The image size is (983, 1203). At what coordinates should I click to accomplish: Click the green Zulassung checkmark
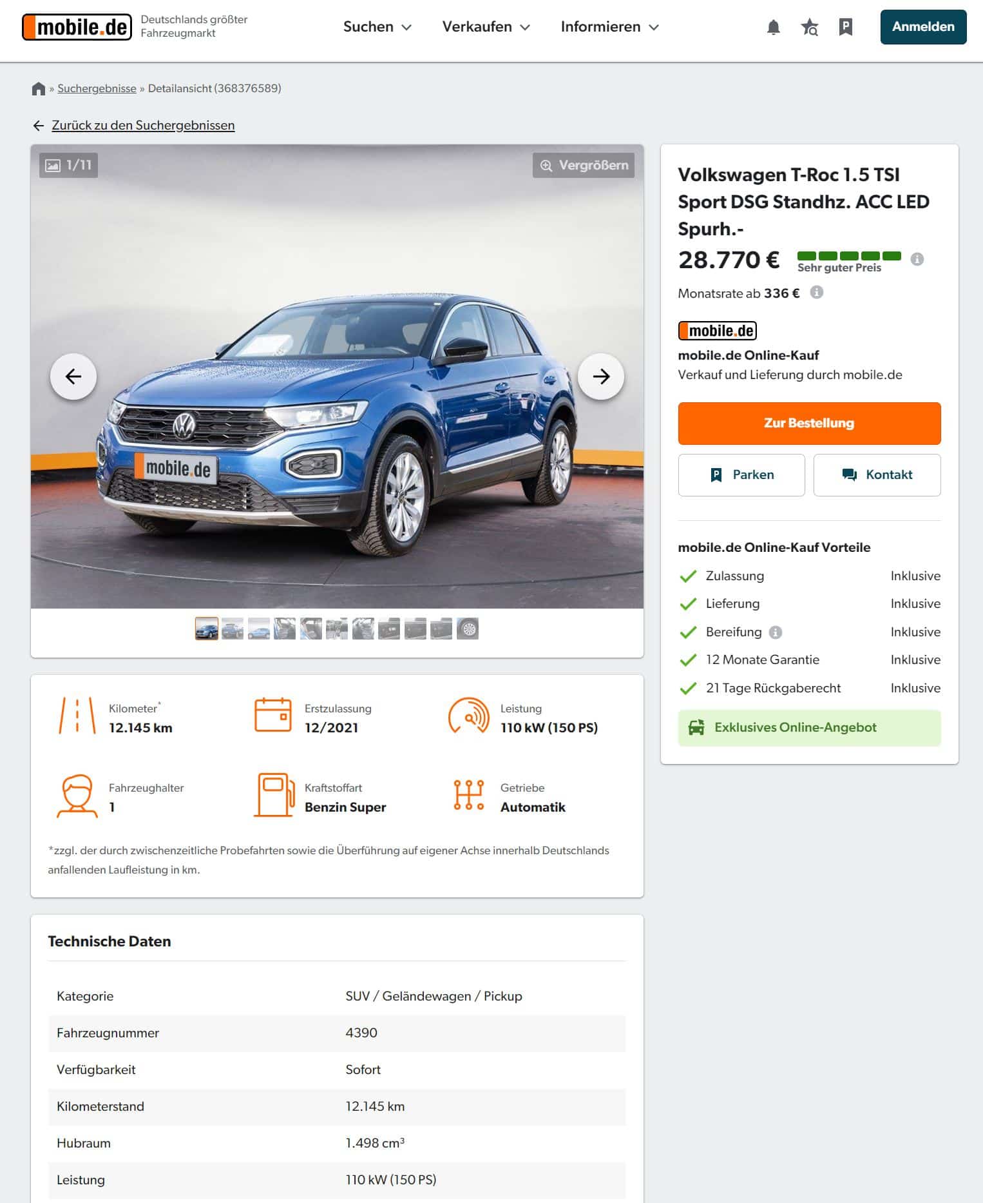[688, 576]
